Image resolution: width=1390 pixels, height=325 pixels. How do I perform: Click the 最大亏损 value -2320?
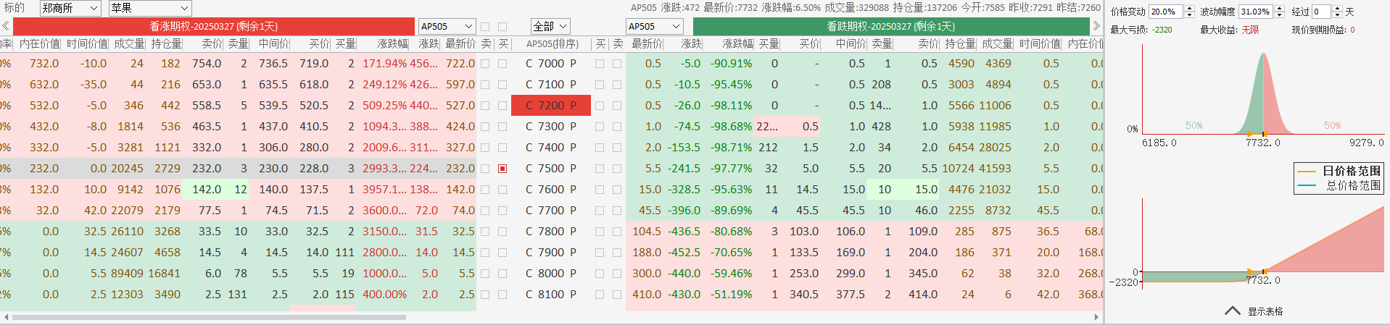1162,30
